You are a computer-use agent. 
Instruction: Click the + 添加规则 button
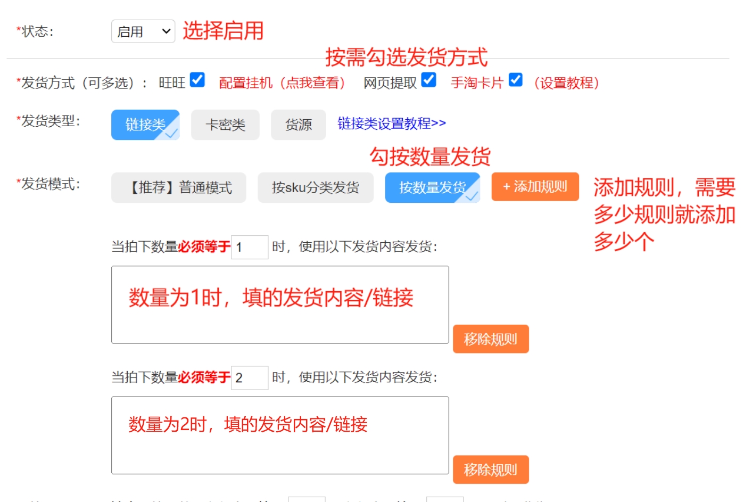pos(535,187)
